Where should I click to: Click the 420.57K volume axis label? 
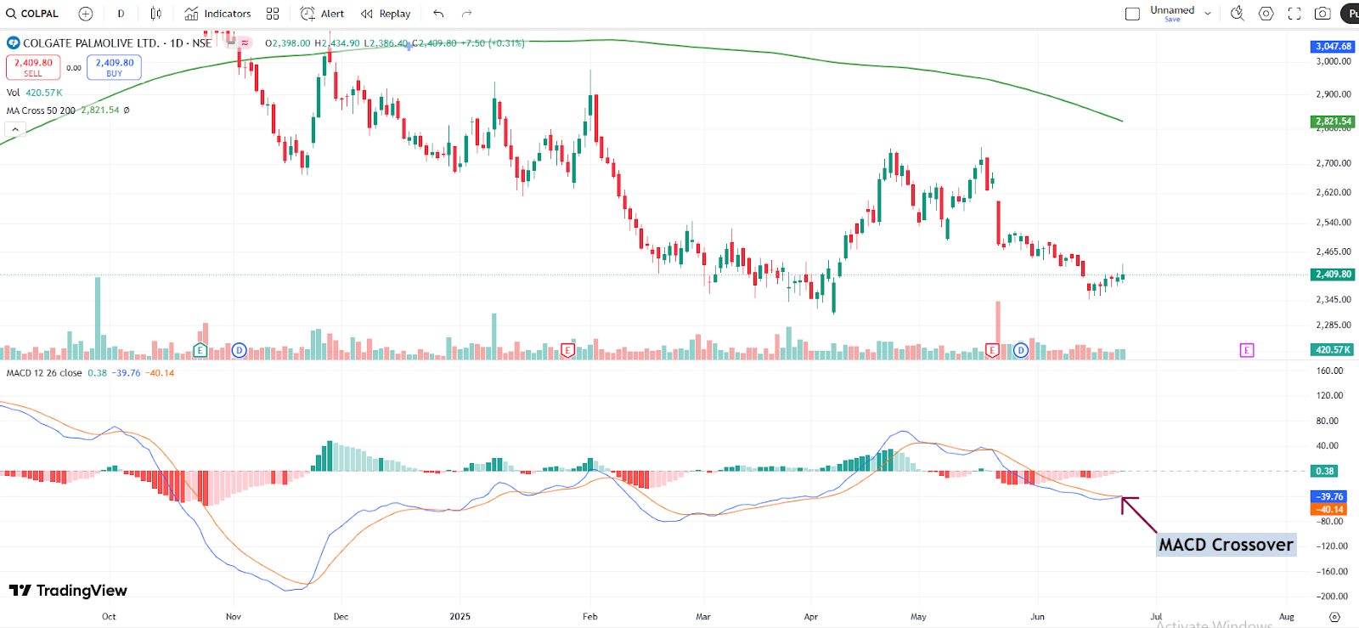click(x=1334, y=349)
